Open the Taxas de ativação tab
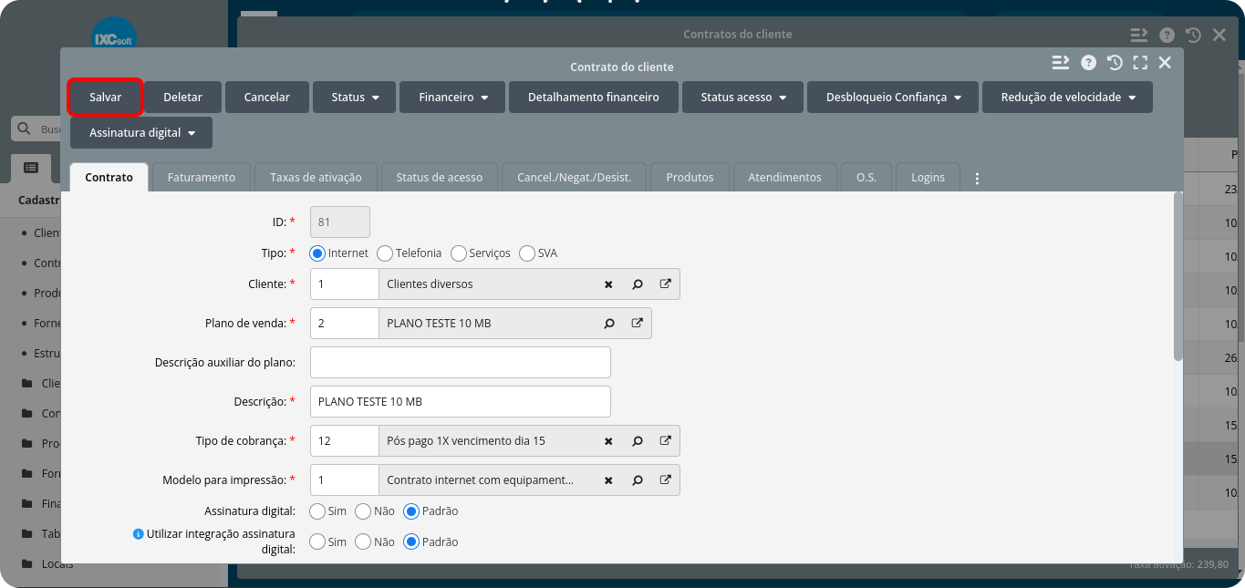1245x588 pixels. 316,177
